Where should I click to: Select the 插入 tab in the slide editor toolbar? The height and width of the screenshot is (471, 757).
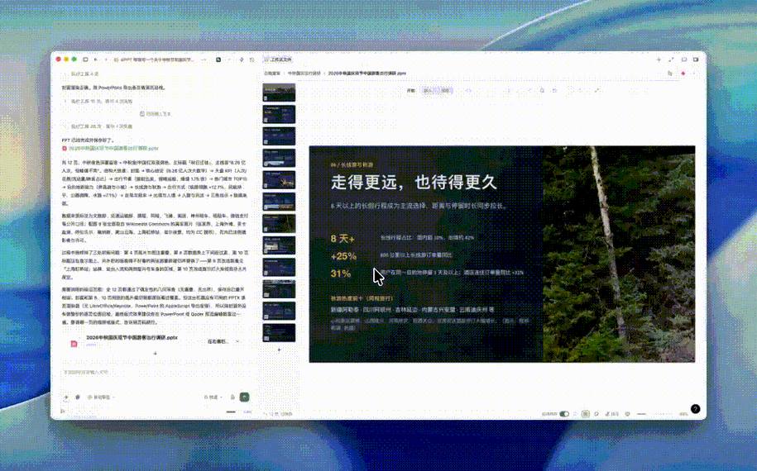(x=428, y=90)
